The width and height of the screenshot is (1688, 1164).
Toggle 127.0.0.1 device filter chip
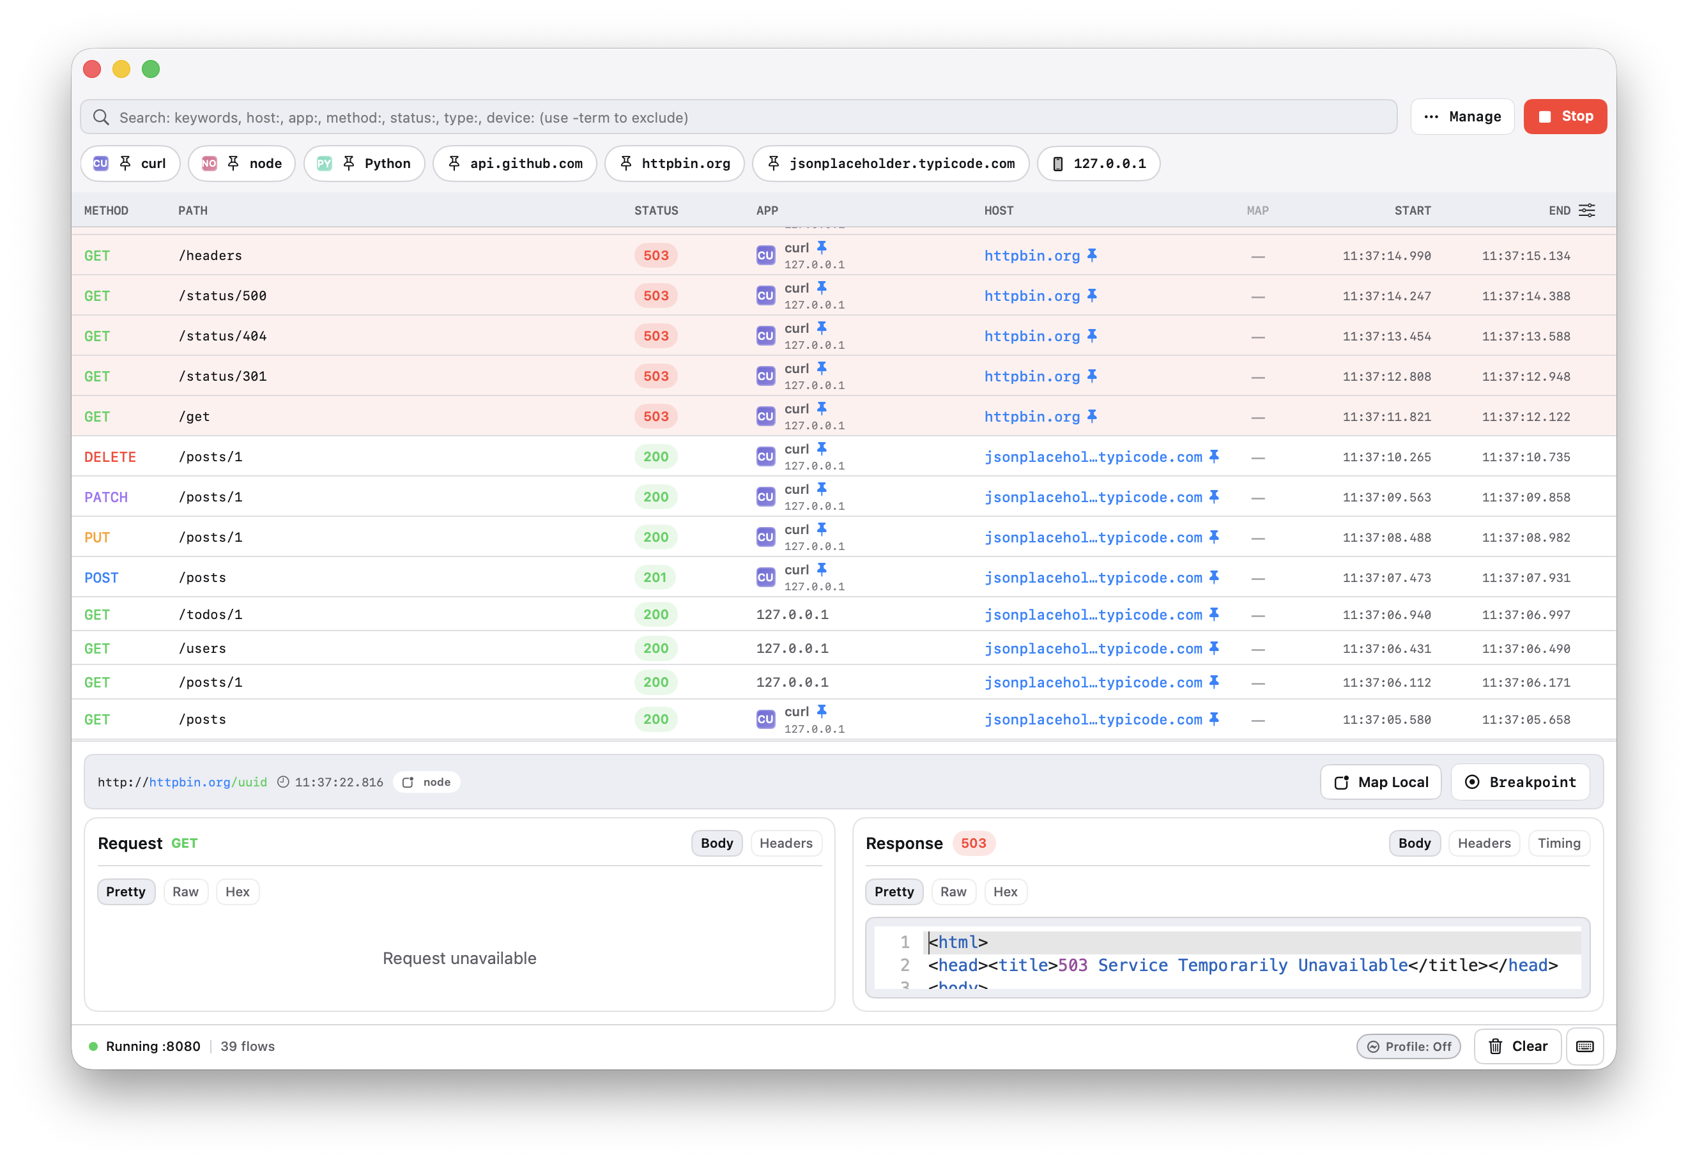tap(1098, 164)
